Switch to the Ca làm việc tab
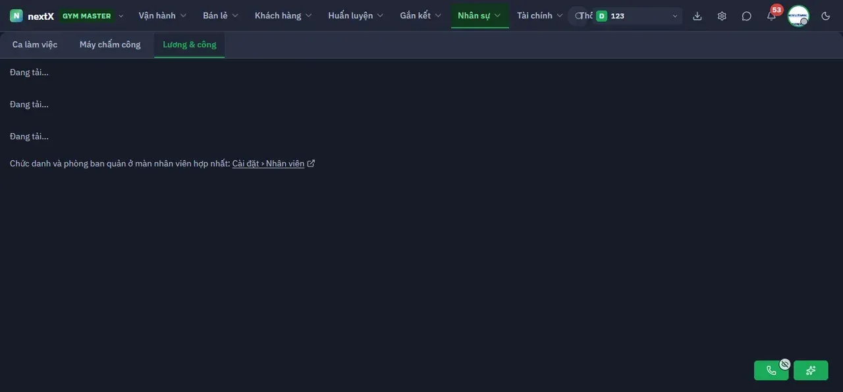 35,45
